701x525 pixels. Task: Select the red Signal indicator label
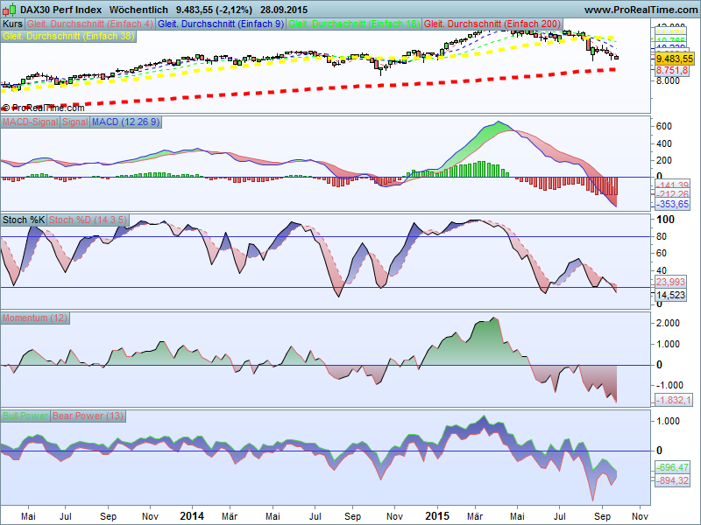point(75,122)
